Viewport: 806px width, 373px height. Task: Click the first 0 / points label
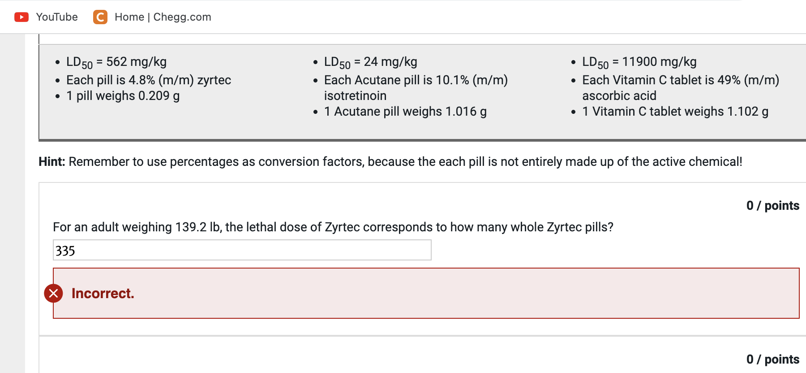point(772,206)
